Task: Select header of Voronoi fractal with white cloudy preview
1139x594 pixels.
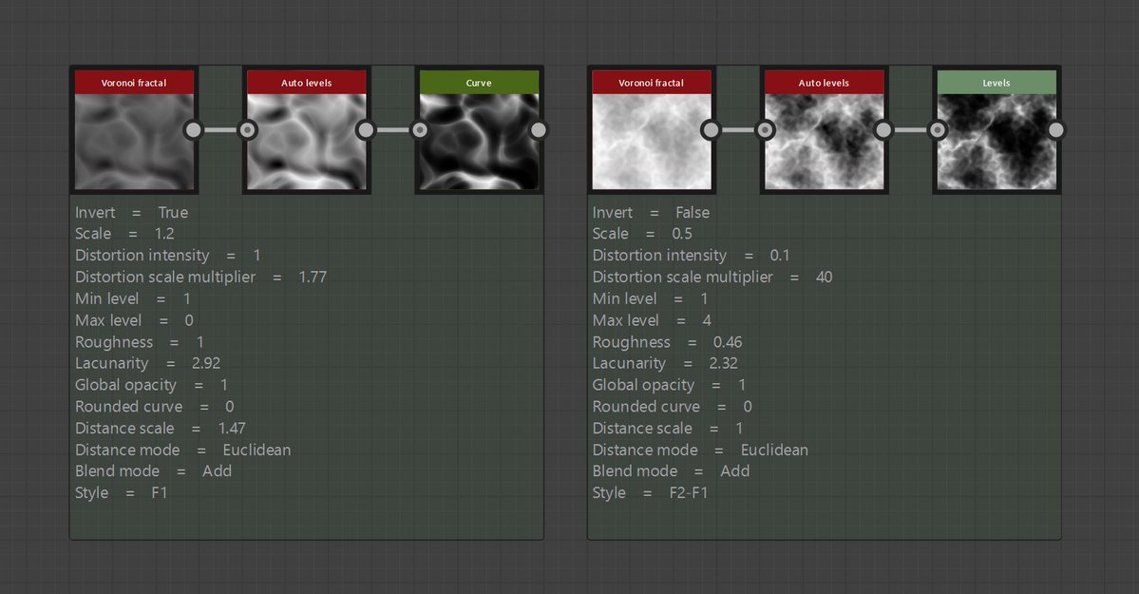Action: (652, 82)
